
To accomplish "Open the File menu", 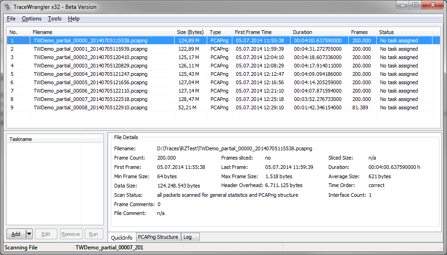I will click(x=11, y=19).
